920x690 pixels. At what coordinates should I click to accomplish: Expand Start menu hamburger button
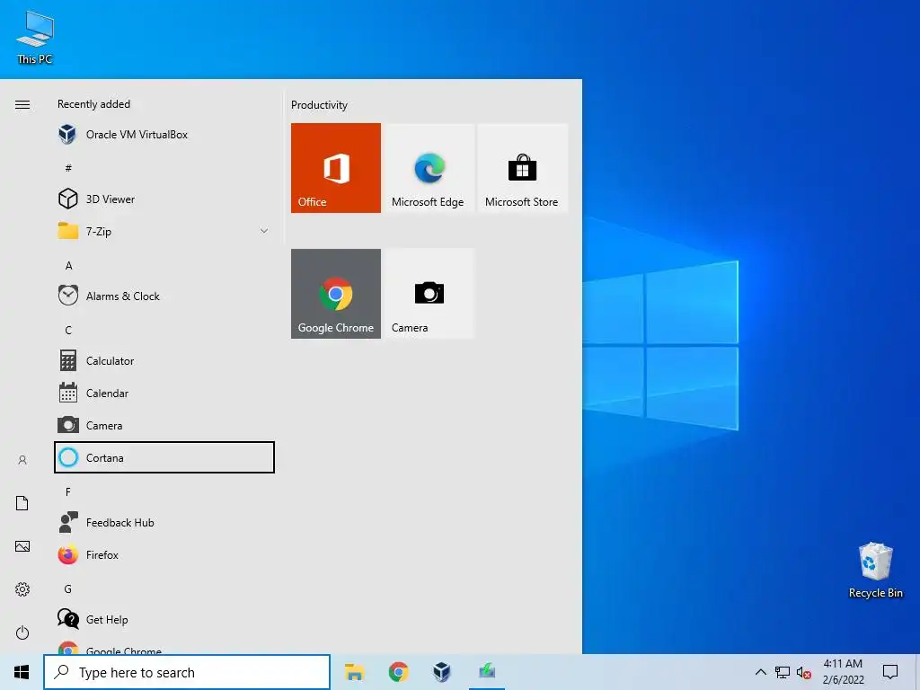22,104
